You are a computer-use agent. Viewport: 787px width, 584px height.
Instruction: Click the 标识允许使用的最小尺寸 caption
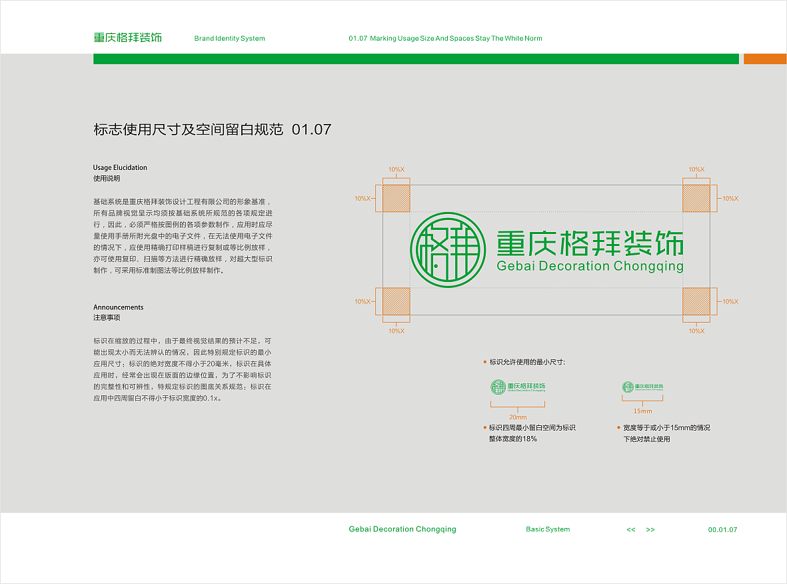527,362
